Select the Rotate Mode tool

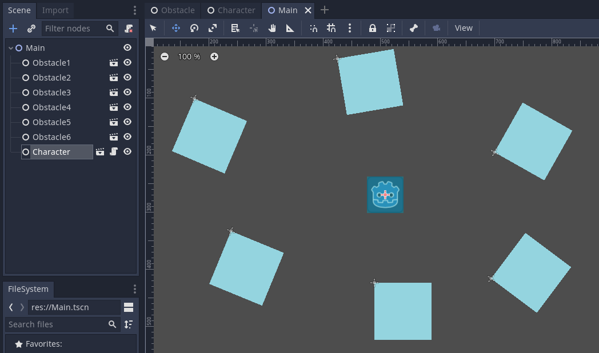point(194,27)
